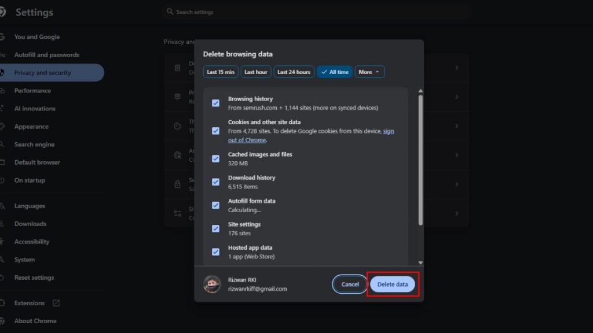Open the More time range dropdown
The image size is (593, 333).
click(369, 72)
